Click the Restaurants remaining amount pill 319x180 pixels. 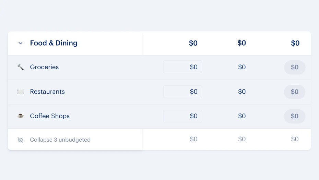tap(295, 92)
